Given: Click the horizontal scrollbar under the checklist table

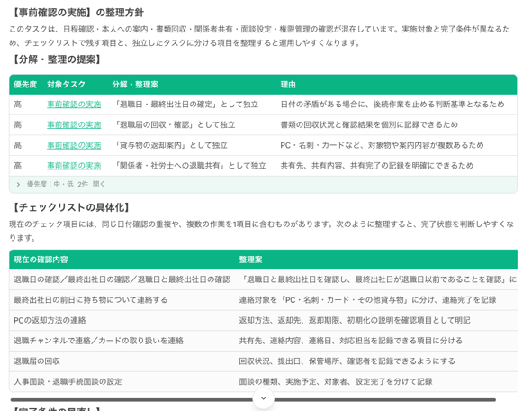Looking at the screenshot, I should click(253, 399).
